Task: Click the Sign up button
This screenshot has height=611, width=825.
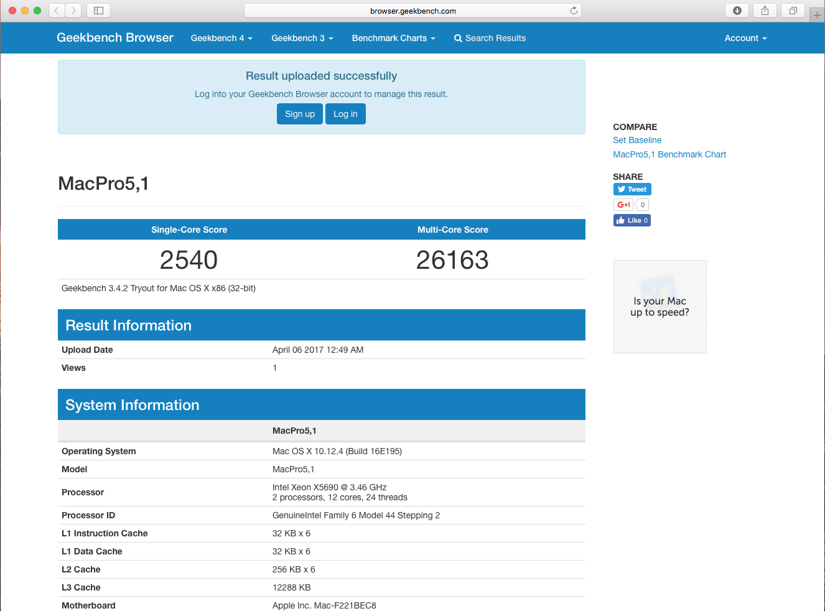Action: [x=300, y=114]
